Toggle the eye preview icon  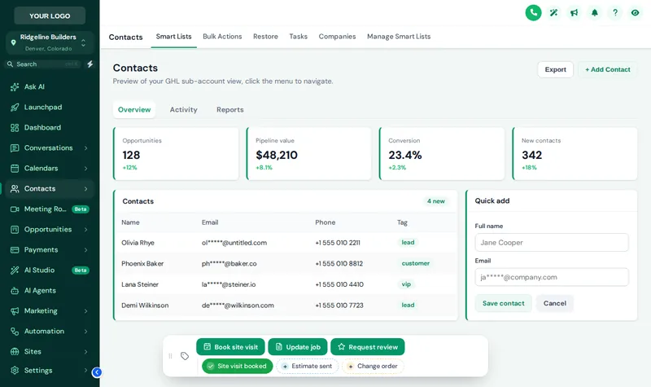click(636, 13)
